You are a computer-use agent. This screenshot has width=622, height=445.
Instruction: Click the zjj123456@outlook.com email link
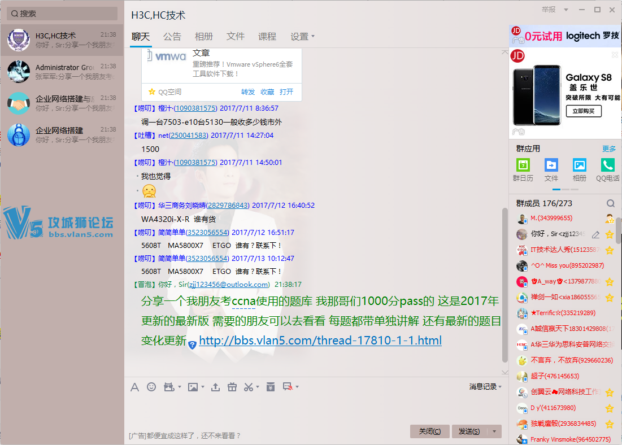(x=228, y=285)
